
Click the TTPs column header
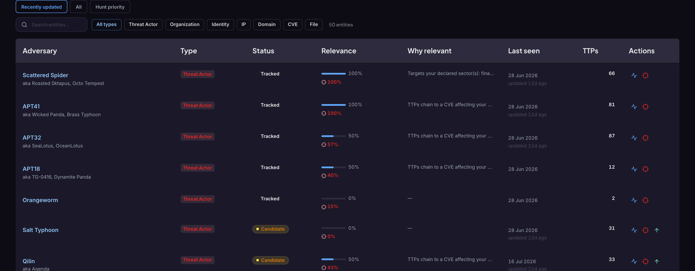(590, 51)
